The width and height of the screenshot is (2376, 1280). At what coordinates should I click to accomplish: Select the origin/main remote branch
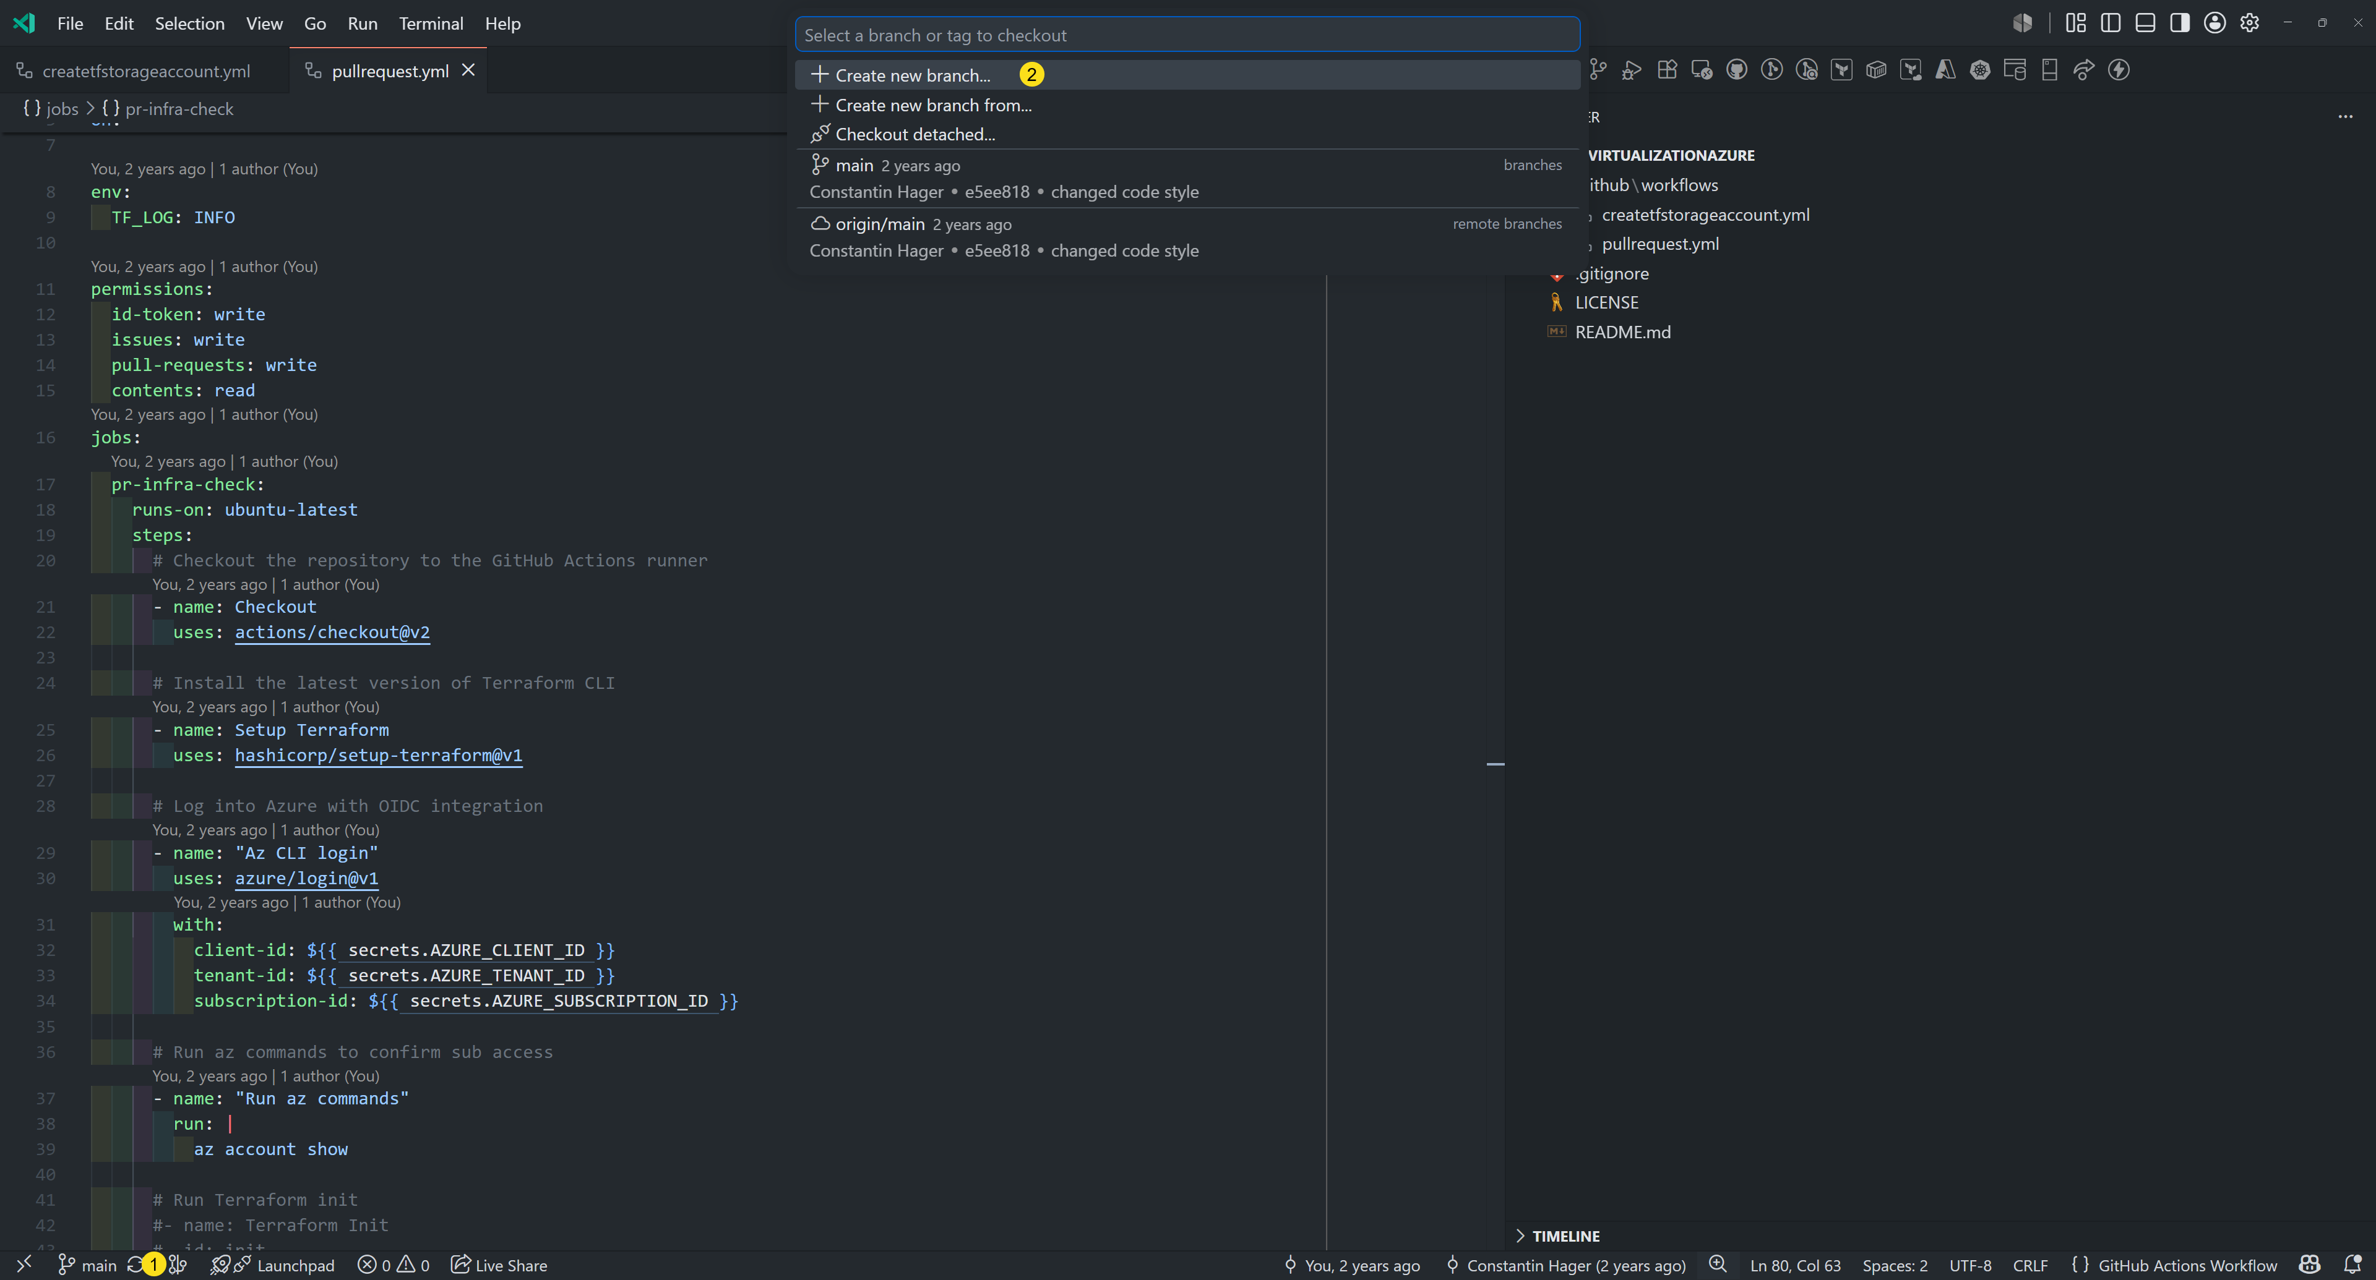[x=1187, y=237]
